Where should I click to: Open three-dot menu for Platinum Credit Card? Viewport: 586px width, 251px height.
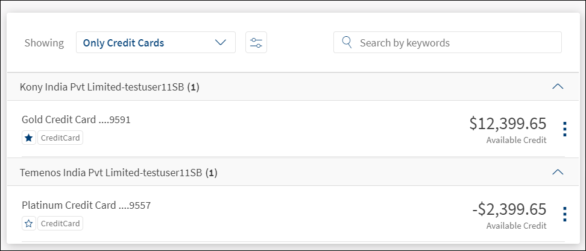pos(564,214)
